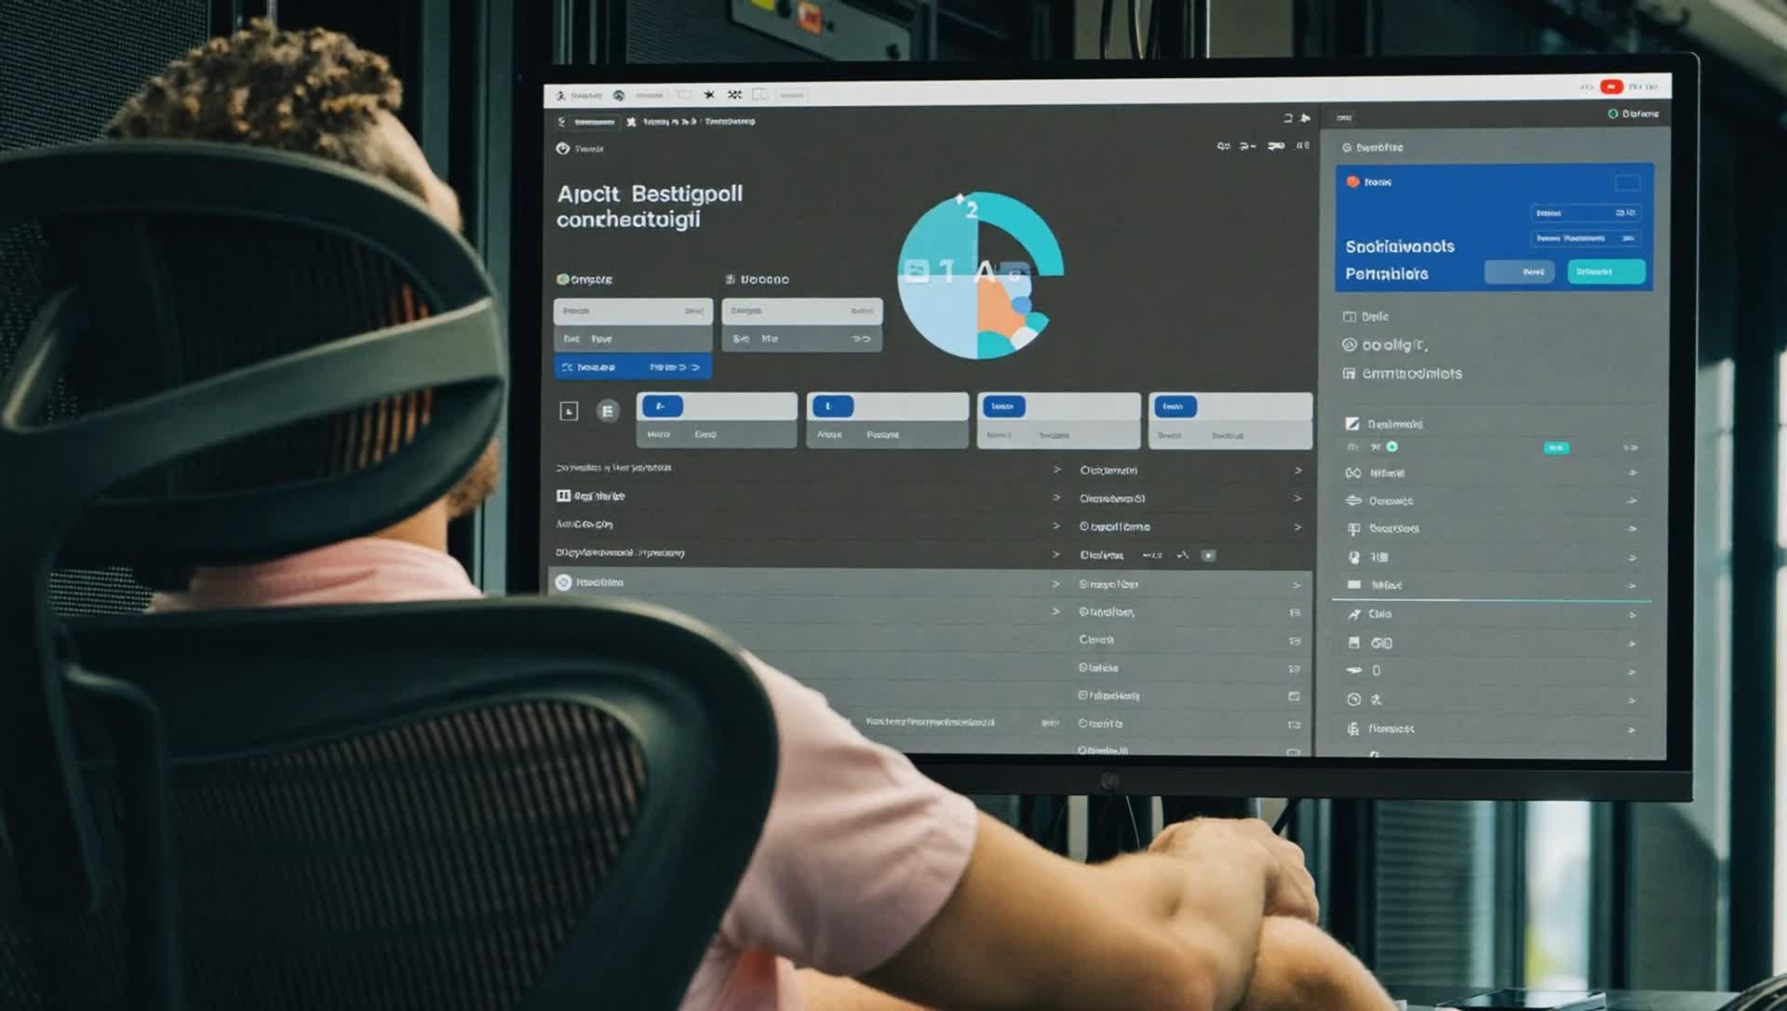Click the infinity-style icon in the right panel list
1787x1011 pixels.
click(x=1353, y=473)
